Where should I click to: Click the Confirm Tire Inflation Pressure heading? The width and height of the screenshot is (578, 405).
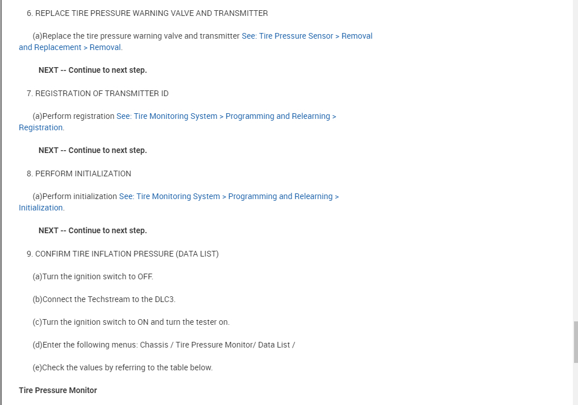click(x=127, y=254)
